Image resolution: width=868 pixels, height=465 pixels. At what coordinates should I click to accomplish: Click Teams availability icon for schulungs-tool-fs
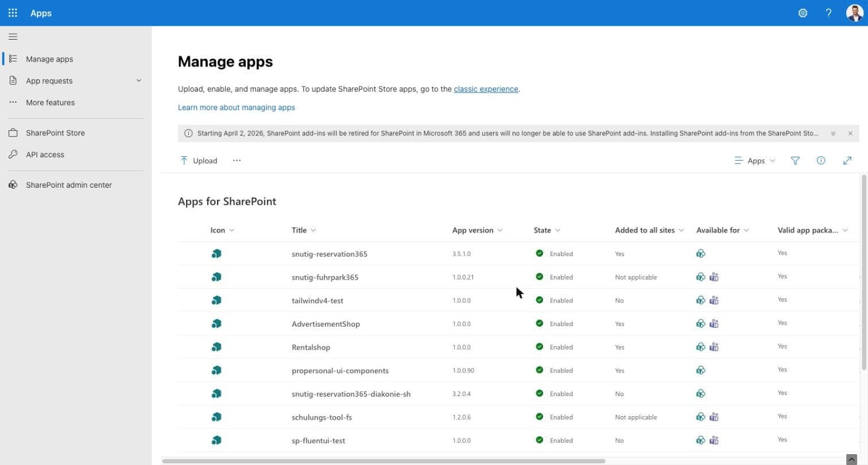tap(714, 417)
